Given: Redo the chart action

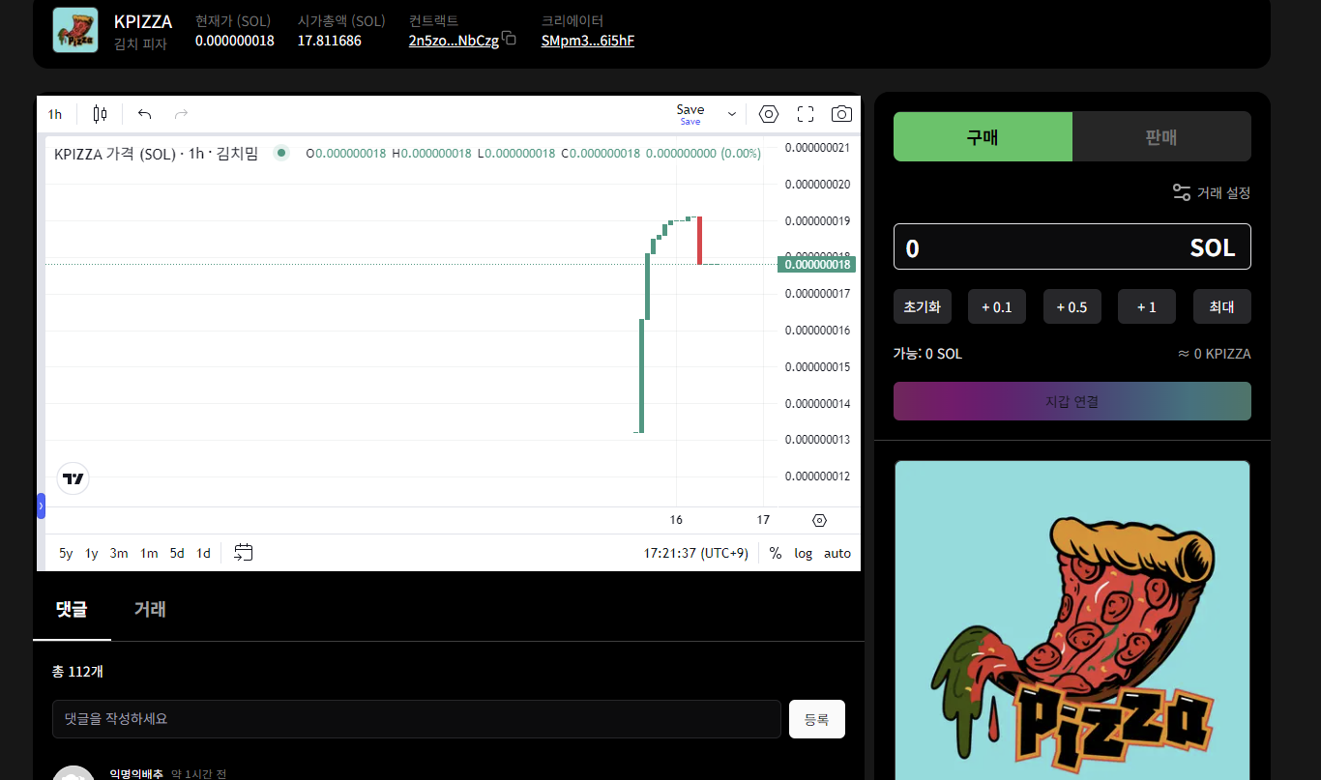Looking at the screenshot, I should (181, 114).
